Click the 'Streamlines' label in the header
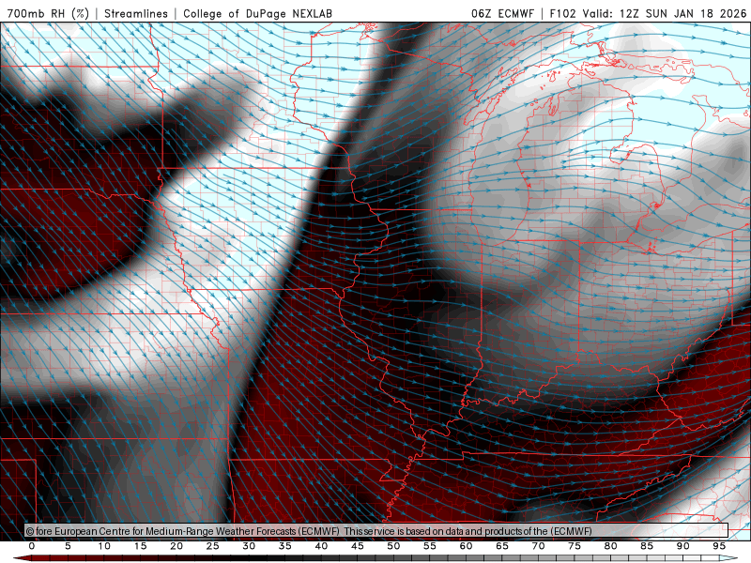The image size is (751, 563). pos(136,13)
